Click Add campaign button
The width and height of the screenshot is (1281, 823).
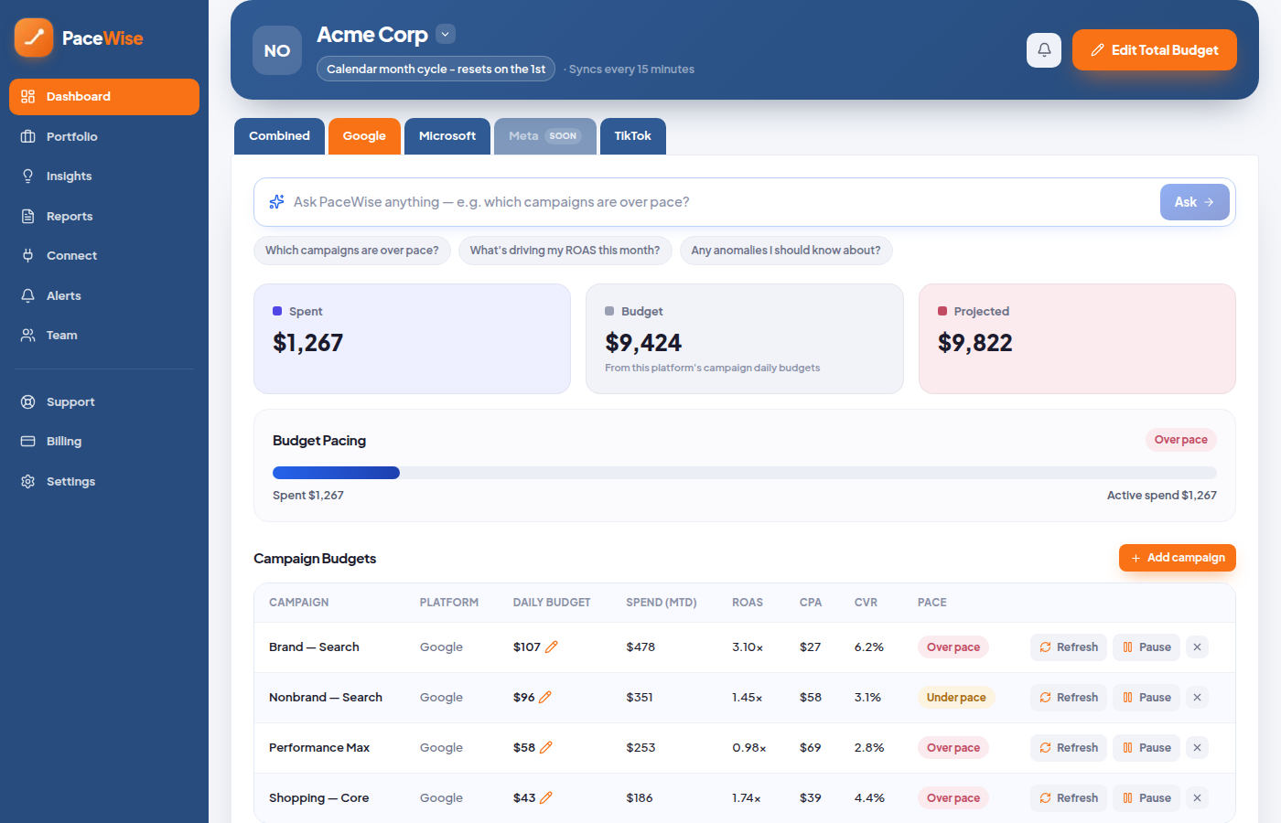point(1178,558)
